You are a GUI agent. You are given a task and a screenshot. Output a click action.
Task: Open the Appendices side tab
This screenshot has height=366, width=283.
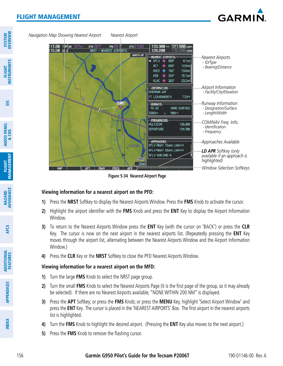point(7,292)
